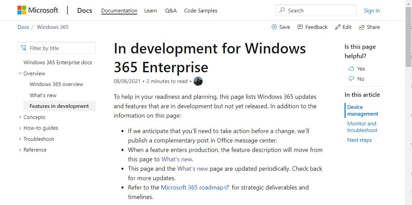Click the date 08/06/2021

pos(127,81)
